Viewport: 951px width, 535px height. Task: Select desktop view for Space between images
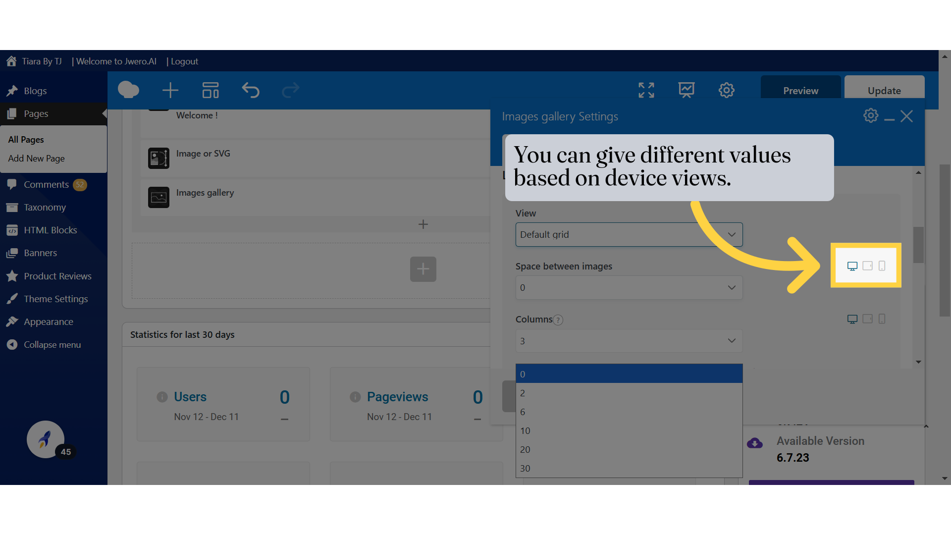852,266
